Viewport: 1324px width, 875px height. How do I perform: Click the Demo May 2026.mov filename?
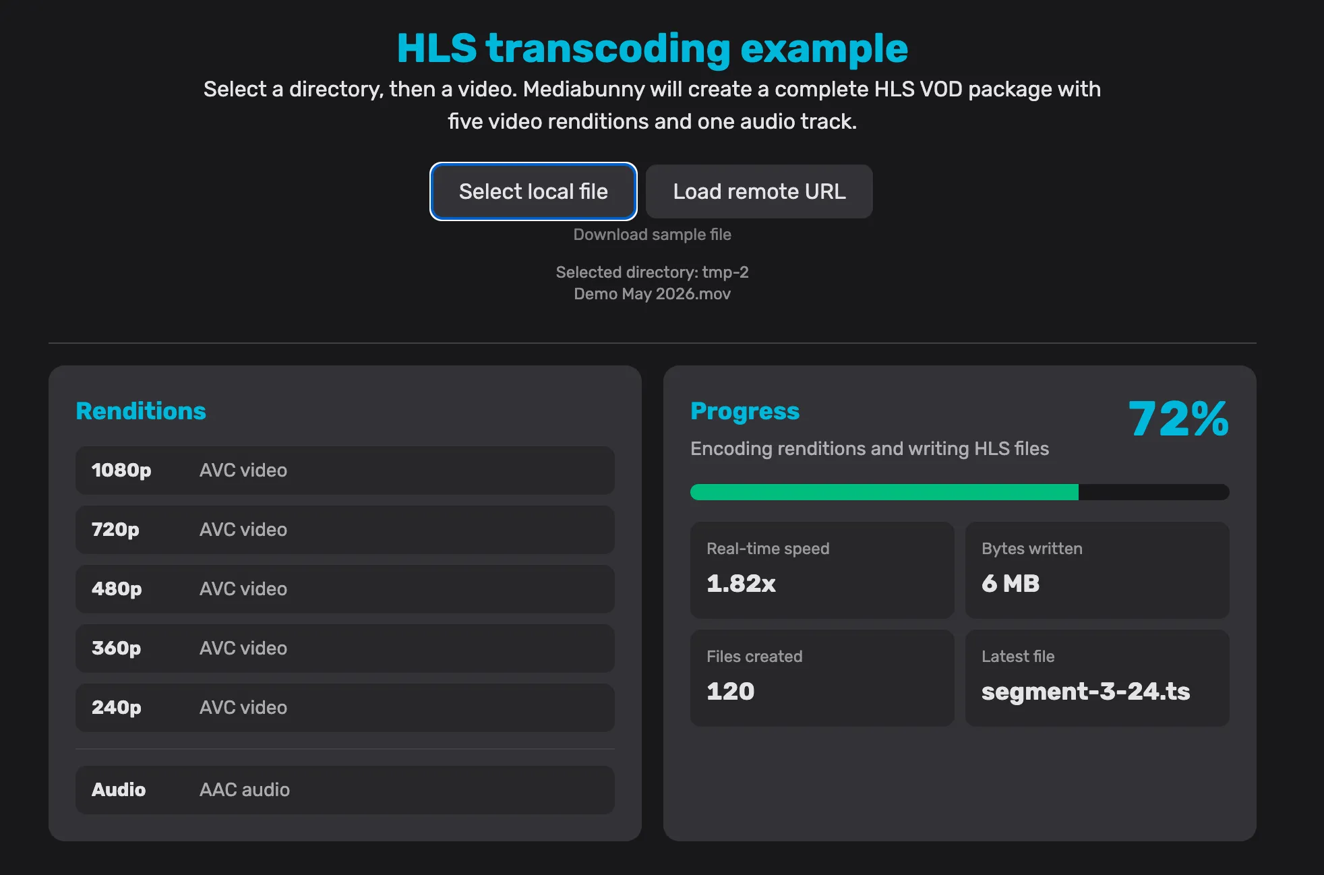point(652,294)
